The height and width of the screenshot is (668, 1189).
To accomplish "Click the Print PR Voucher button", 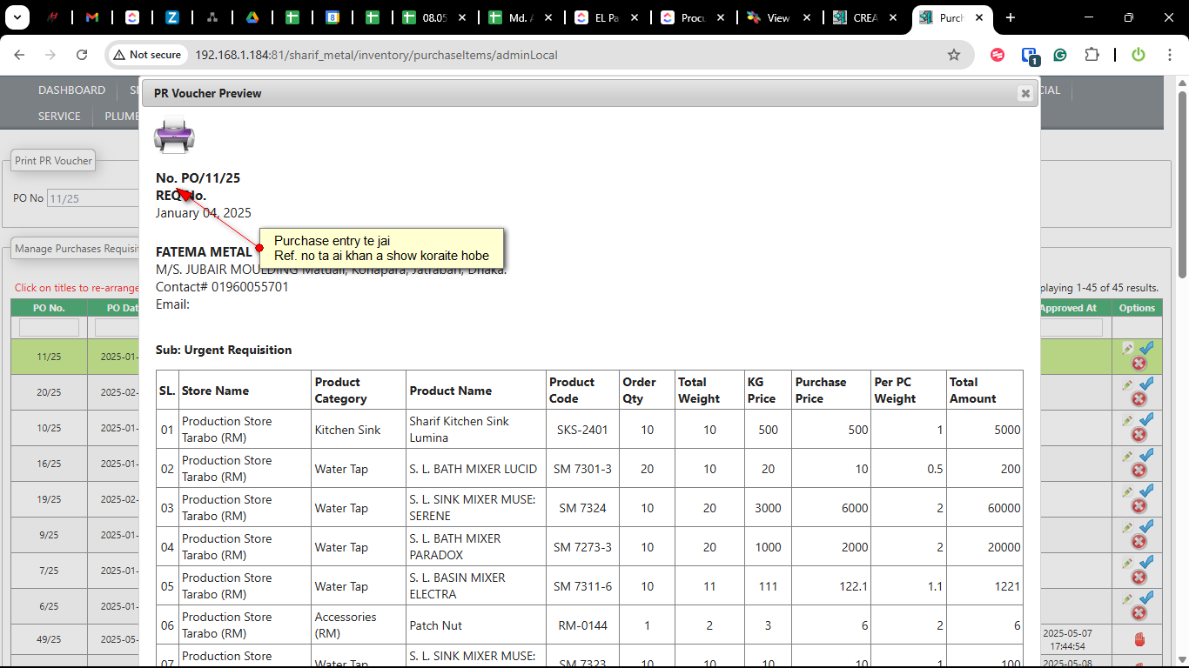I will (x=53, y=161).
